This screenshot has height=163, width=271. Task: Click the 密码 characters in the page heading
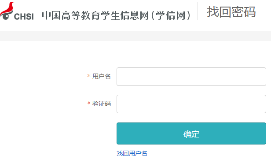244,12
